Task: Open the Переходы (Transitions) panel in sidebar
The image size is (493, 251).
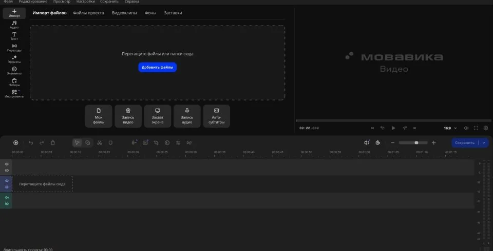Action: [x=14, y=48]
